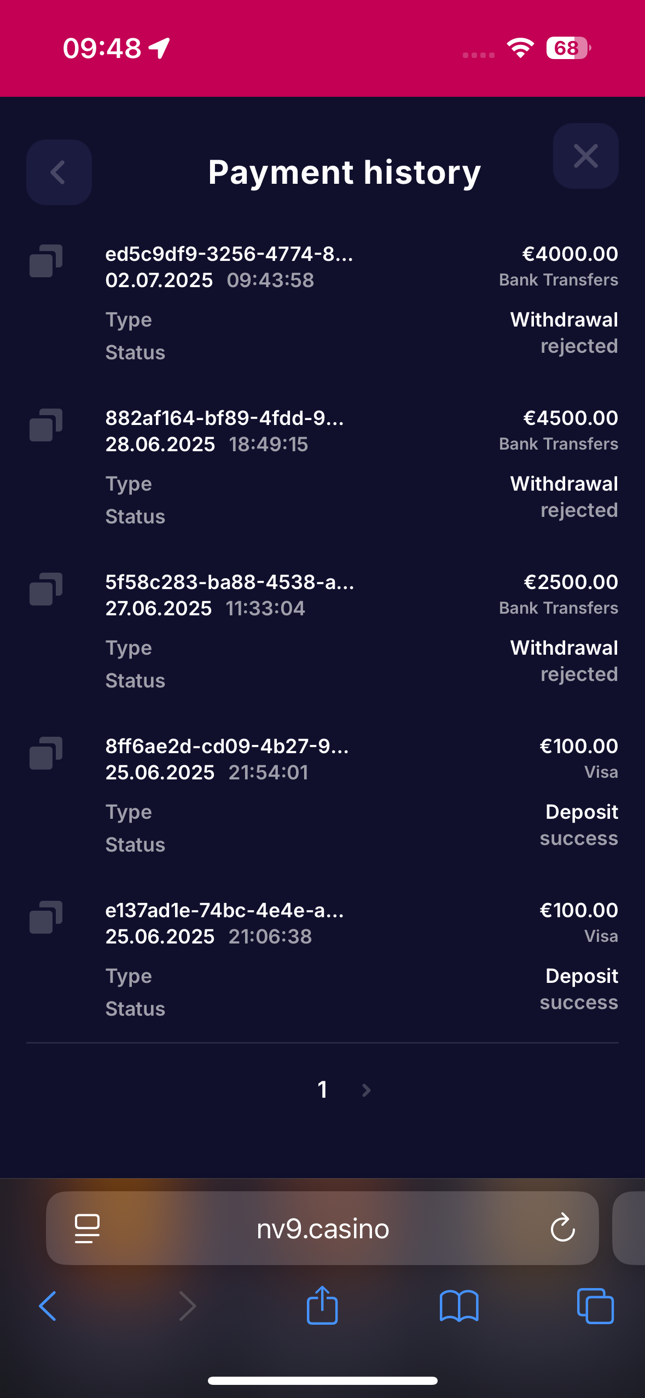
Task: Copy the e137ad1e transaction ID
Action: [46, 917]
